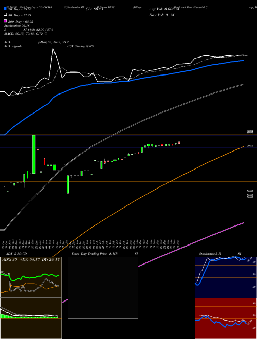Click the 'MACD: 80.15, 79.48, 0.72 C' line
The height and width of the screenshot is (339, 257).
tap(25, 34)
